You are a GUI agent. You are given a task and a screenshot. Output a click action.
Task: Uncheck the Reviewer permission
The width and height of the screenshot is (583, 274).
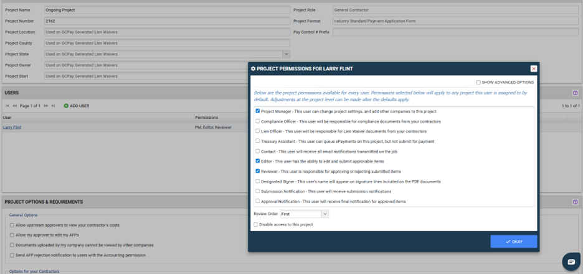point(258,171)
